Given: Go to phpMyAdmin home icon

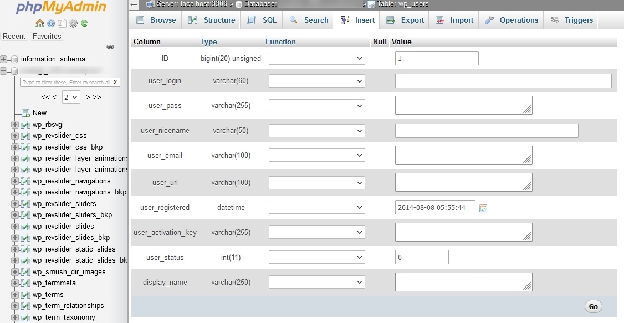Looking at the screenshot, I should [40, 23].
